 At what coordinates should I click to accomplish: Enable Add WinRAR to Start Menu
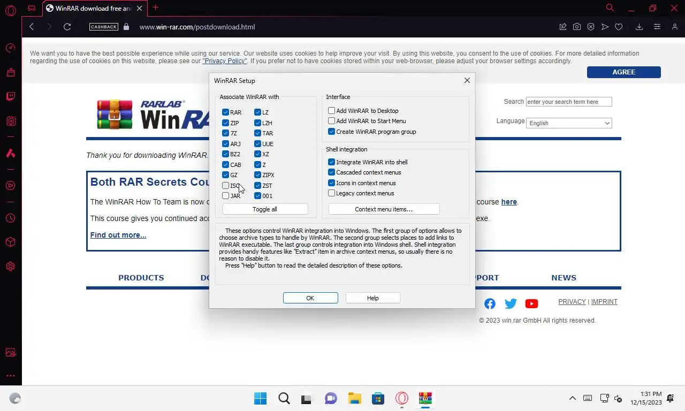(331, 121)
